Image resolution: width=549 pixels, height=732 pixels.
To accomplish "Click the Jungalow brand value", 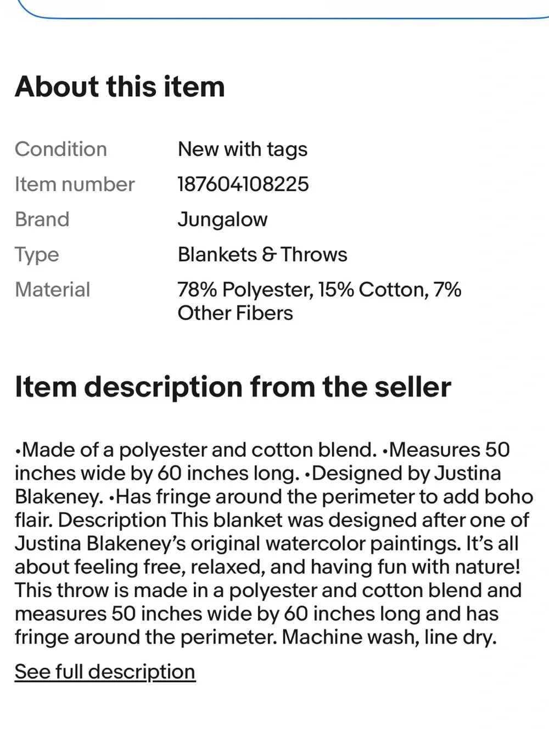I will [222, 220].
